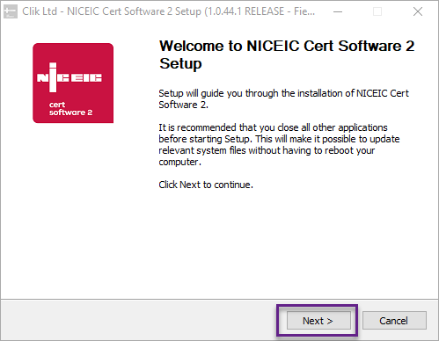
Task: Click the tall letter i in NICEIC logo
Action: [53, 77]
